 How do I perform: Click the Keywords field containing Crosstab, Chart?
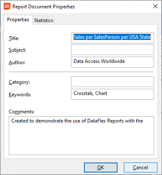tap(113, 94)
